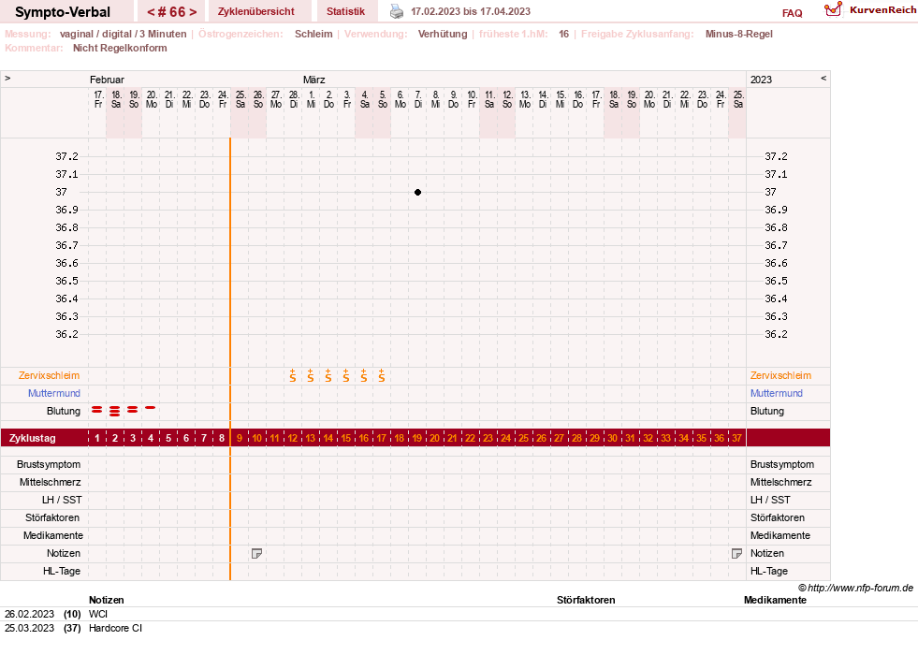Click the temperature point at 37.0
The width and height of the screenshot is (918, 655).
pos(417,192)
